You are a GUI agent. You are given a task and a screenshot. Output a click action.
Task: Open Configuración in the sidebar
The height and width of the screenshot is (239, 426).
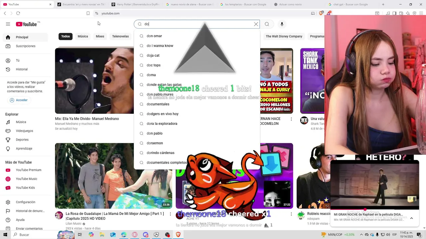tap(26, 202)
